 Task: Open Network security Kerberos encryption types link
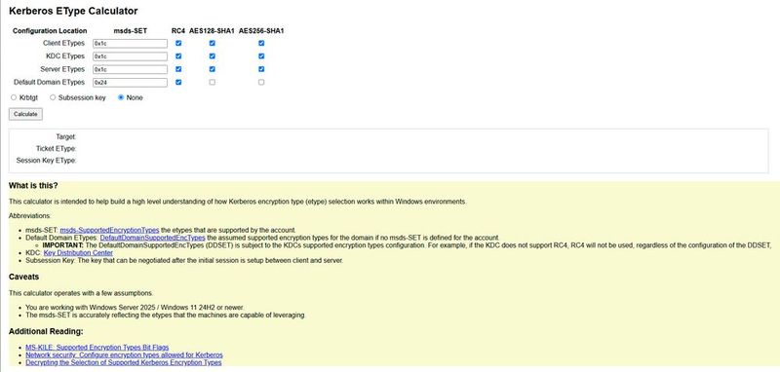pos(124,355)
